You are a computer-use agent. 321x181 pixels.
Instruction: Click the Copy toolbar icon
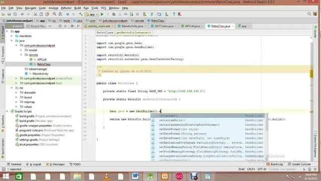click(41, 14)
